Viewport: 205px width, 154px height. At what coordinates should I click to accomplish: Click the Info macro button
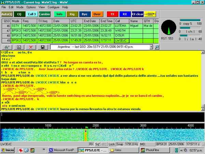tap(59, 14)
